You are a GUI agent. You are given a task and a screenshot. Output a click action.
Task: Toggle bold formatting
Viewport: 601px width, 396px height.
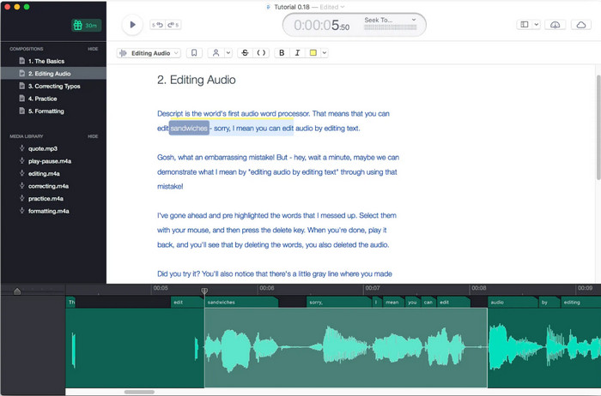tap(282, 53)
